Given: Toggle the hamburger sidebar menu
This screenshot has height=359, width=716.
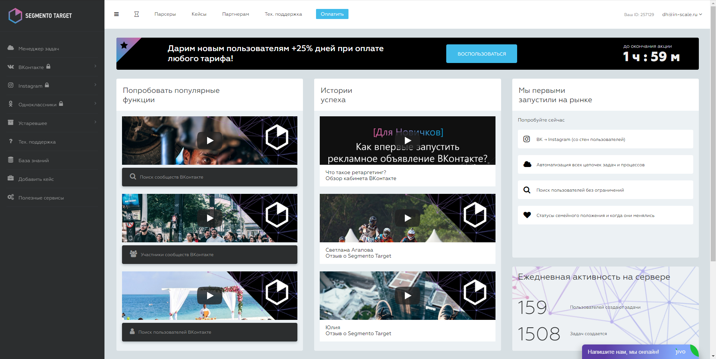Looking at the screenshot, I should point(116,14).
